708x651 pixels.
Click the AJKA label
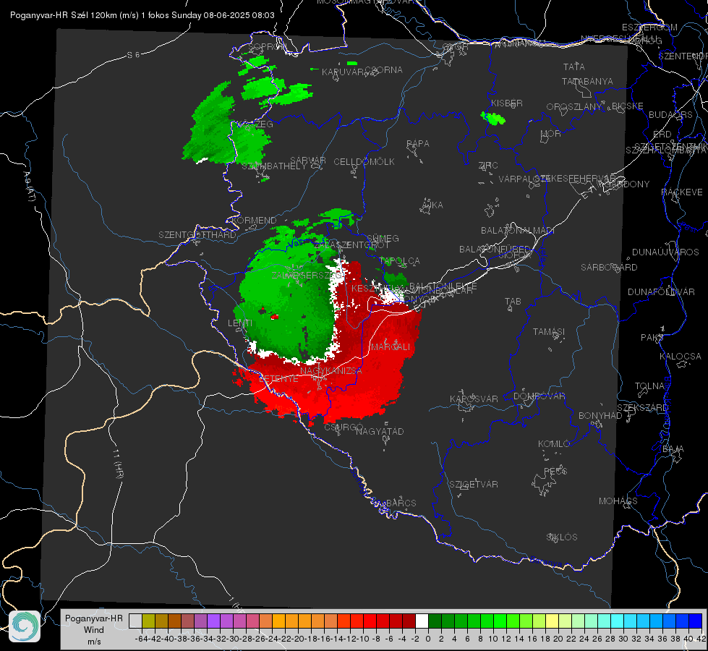432,205
